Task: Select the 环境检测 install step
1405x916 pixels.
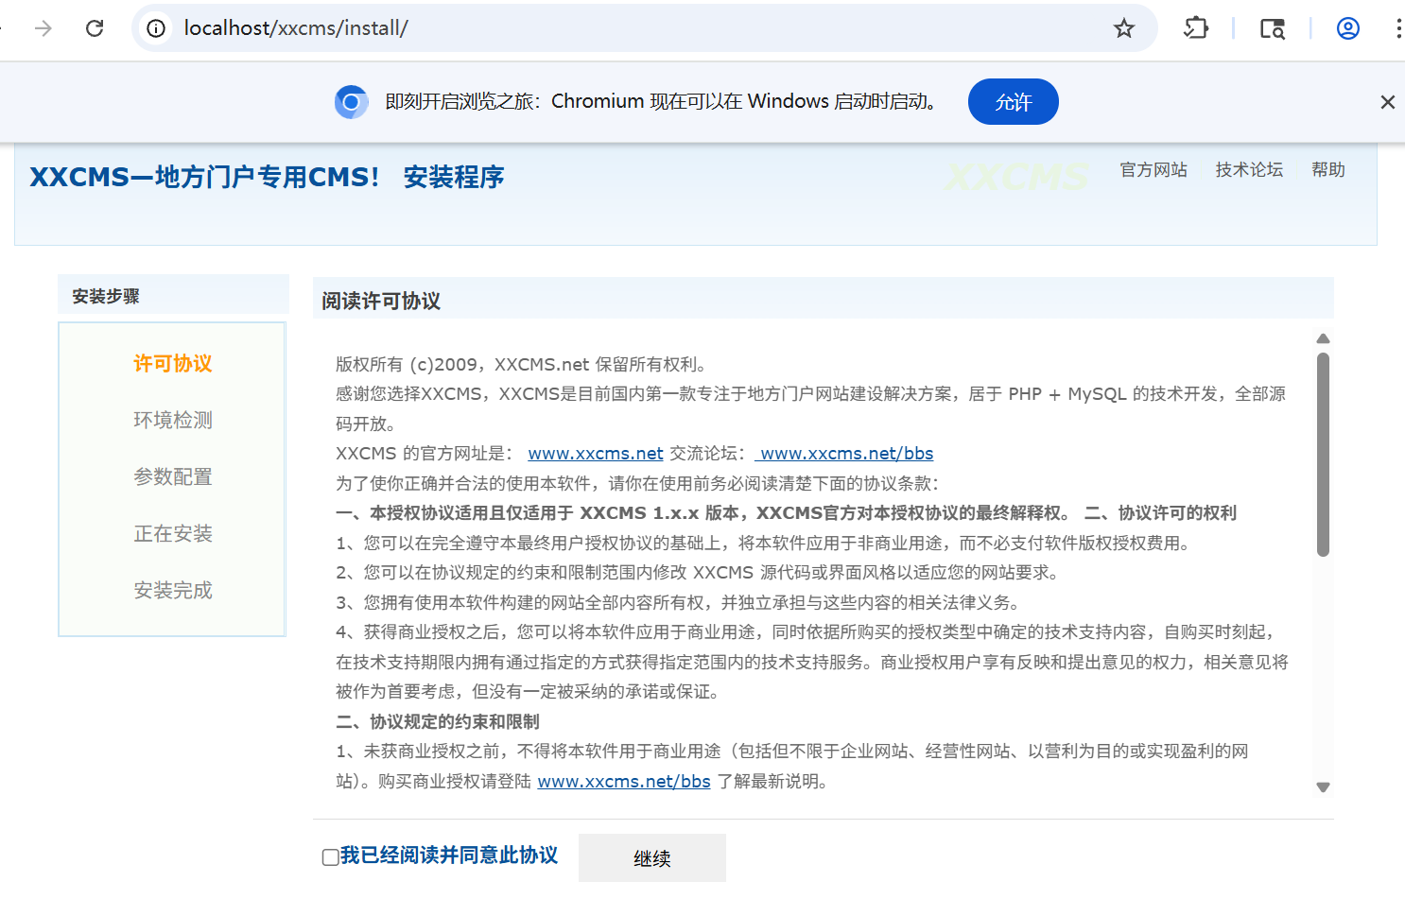Action: pyautogui.click(x=173, y=421)
